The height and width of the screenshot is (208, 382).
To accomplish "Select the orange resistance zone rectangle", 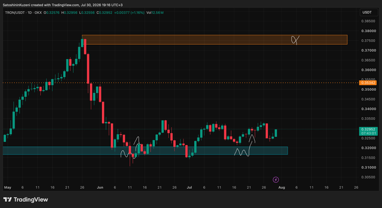I will pyautogui.click(x=215, y=40).
